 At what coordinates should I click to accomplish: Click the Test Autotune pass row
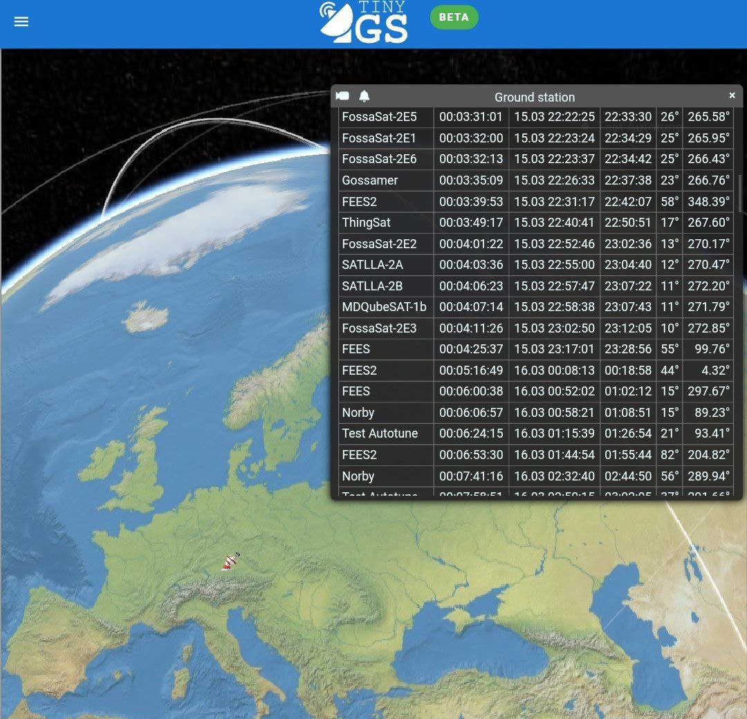click(380, 433)
